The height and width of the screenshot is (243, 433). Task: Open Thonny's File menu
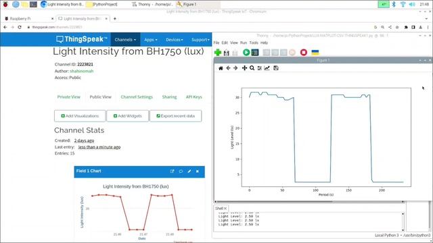click(x=216, y=43)
